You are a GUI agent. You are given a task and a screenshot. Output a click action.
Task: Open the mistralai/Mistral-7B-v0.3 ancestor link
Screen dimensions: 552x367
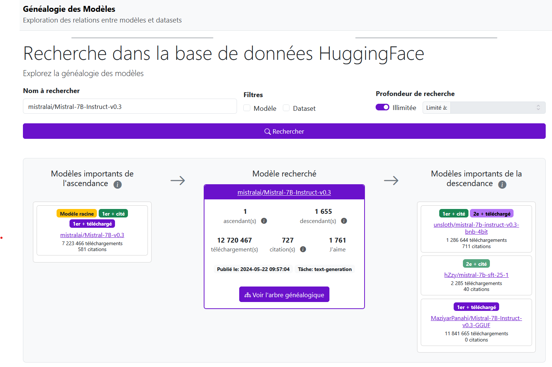pos(92,235)
